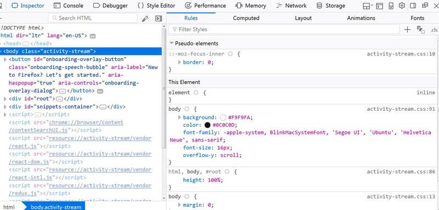
Task: Expand the div id root node
Action: [x=5, y=99]
